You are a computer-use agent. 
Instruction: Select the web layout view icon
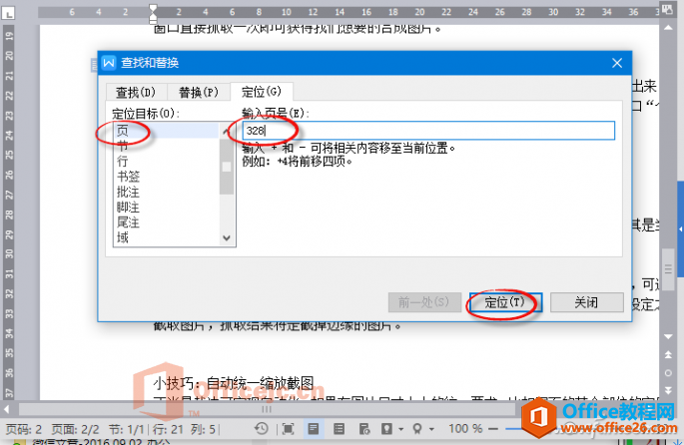pos(364,429)
